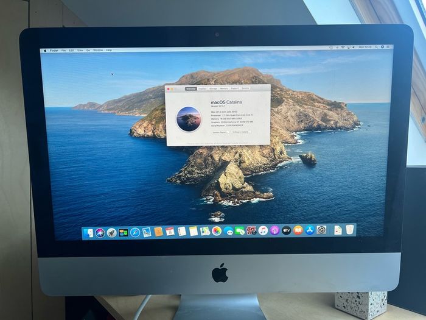The height and width of the screenshot is (320, 426).
Task: Open Finder from the Dock
Action: [x=88, y=233]
